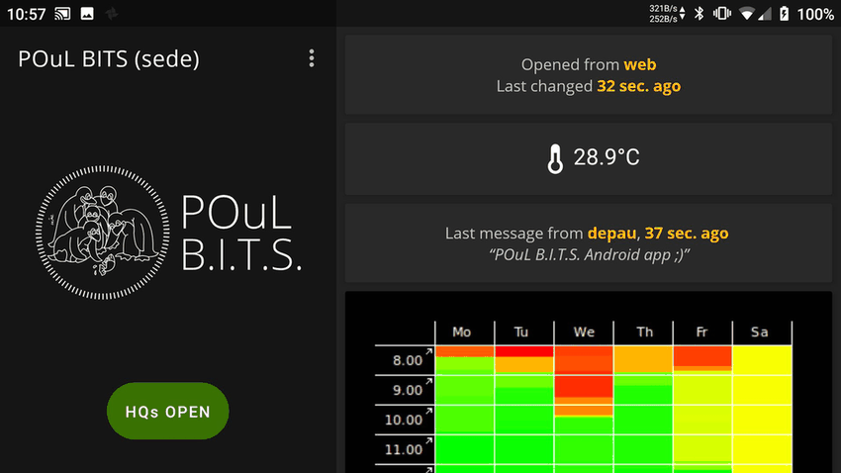This screenshot has height=473, width=841.
Task: Tap the thermometer icon
Action: coord(555,158)
